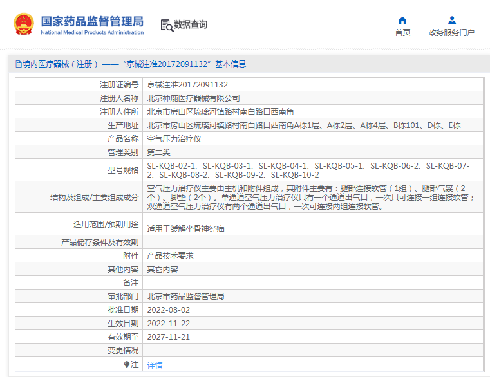Viewport: 490px width, 377px height.
Task: Click the 备注 row label
Action: point(131,282)
